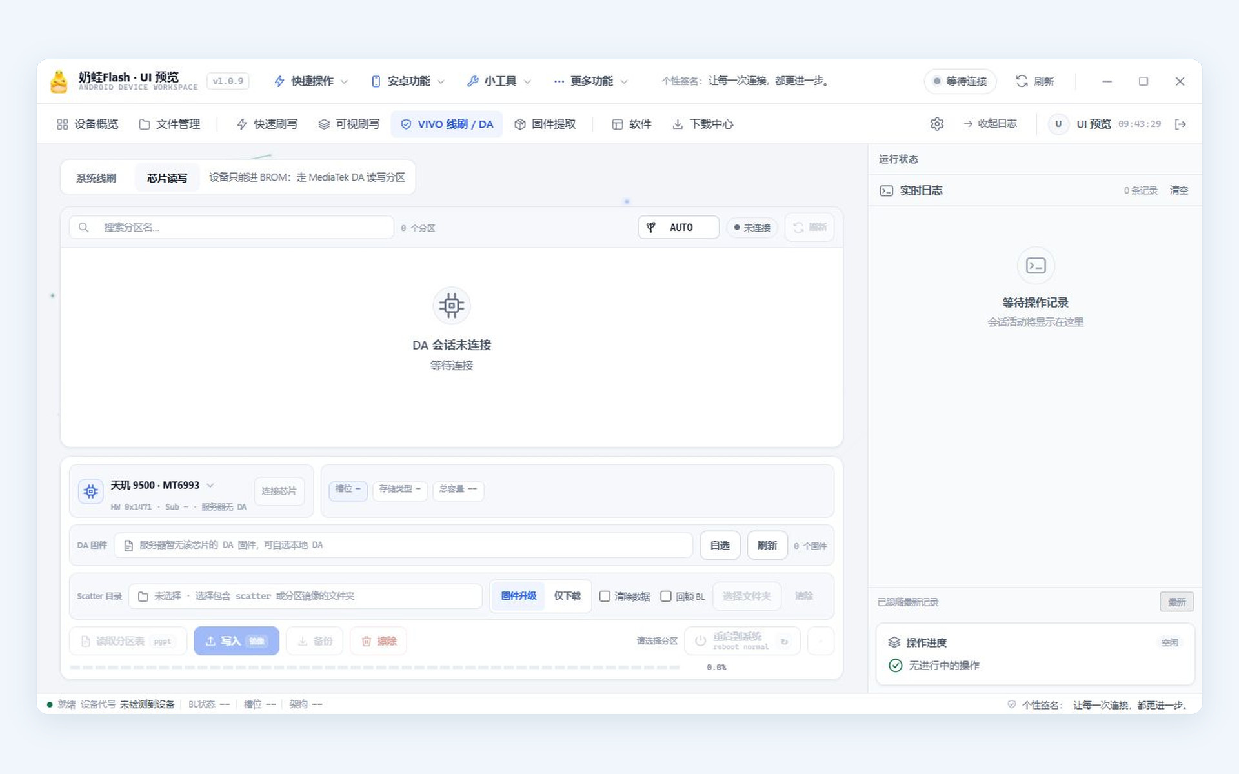This screenshot has height=774, width=1239.
Task: Open 下载中心 download tab
Action: (703, 124)
